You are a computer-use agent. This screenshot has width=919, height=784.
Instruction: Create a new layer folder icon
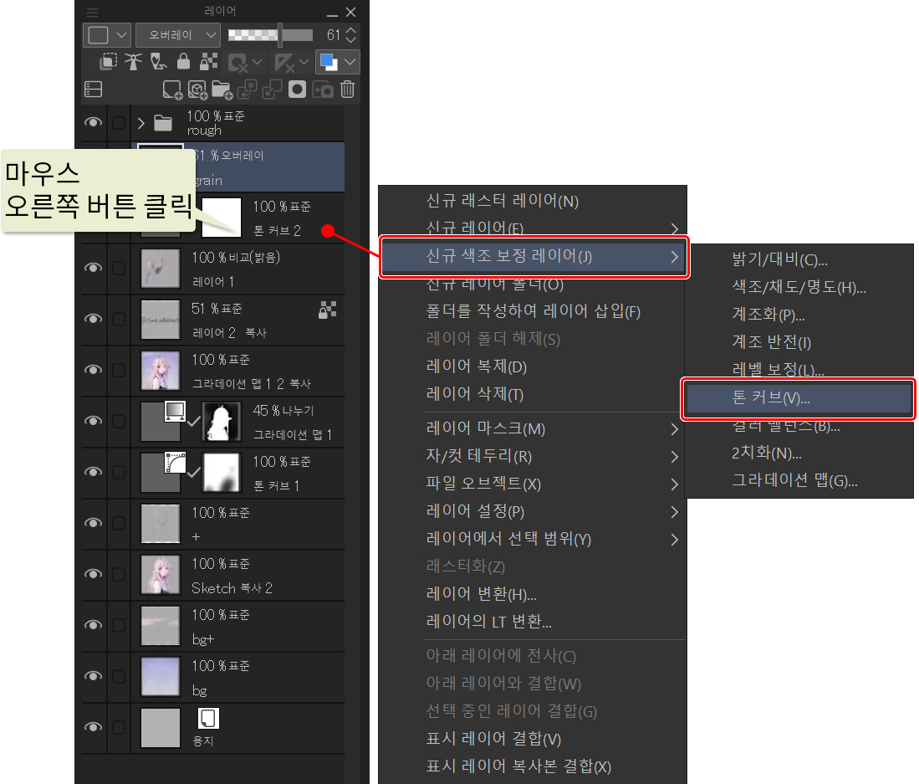(222, 90)
